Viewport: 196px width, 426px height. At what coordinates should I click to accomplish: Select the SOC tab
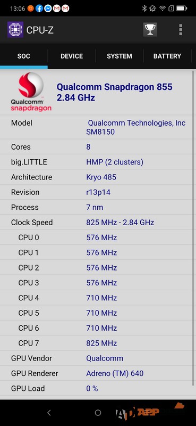(24, 56)
